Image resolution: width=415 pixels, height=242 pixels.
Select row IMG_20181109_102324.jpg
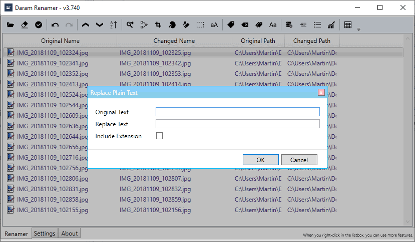click(x=203, y=52)
